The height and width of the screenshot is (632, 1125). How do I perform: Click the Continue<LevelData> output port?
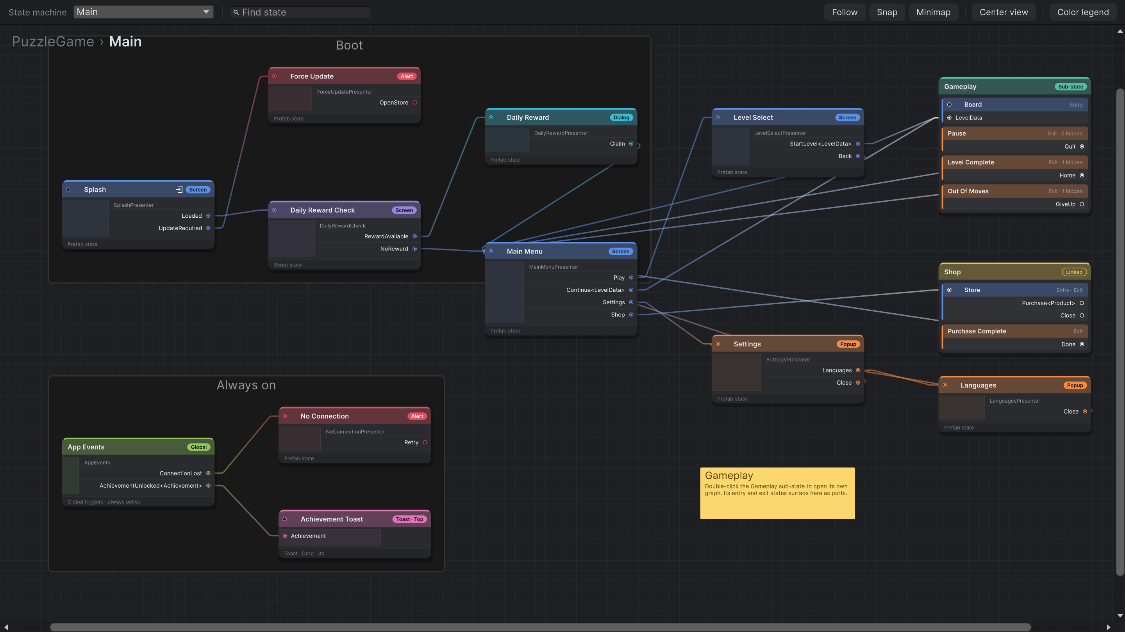click(631, 290)
